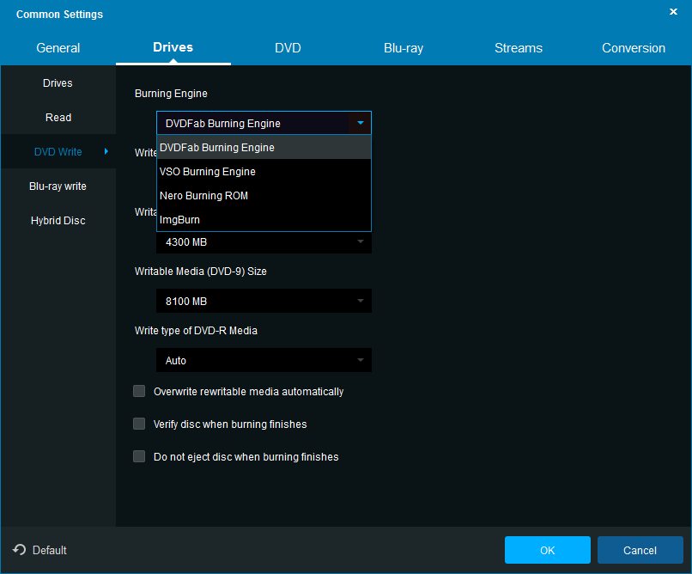Open the Read sidebar section
692x574 pixels.
[x=58, y=118]
